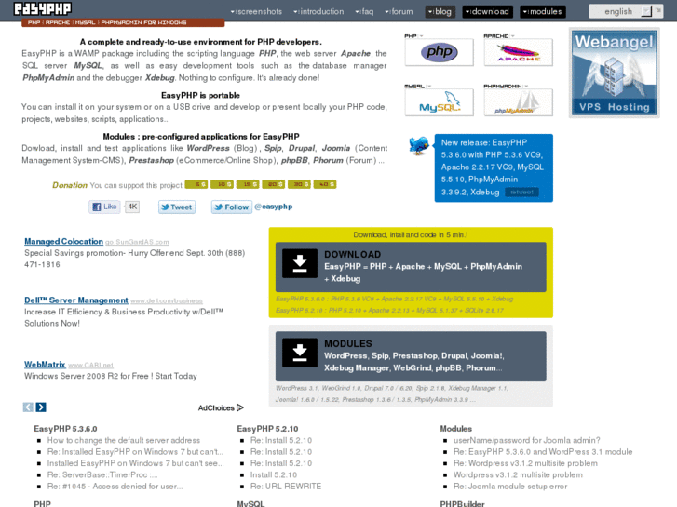
Task: Click the black download arrow icon beside DOWNLOAD
Action: click(x=300, y=263)
